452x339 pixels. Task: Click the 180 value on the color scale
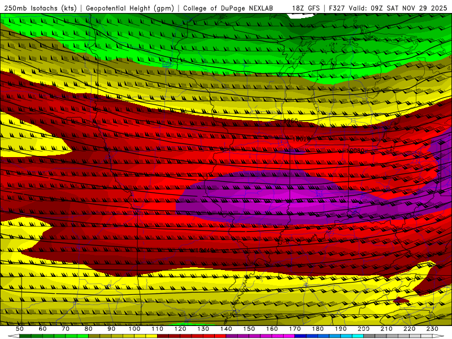point(318,329)
